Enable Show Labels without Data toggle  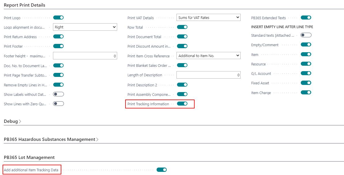pos(58,94)
